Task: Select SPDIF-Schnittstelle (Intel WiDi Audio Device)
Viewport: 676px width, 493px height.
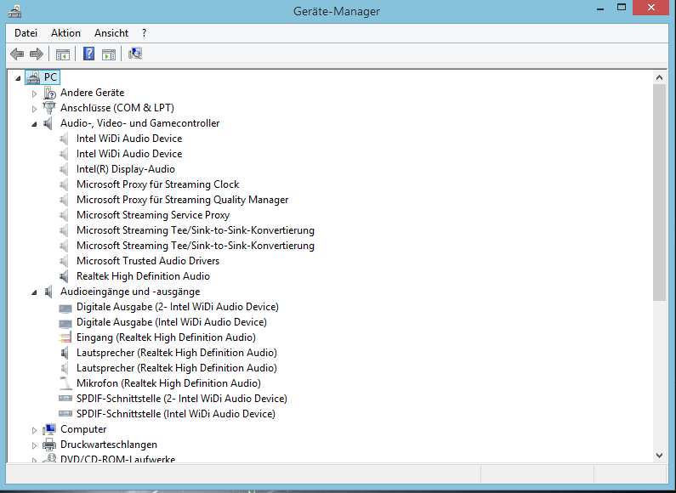Action: 176,414
